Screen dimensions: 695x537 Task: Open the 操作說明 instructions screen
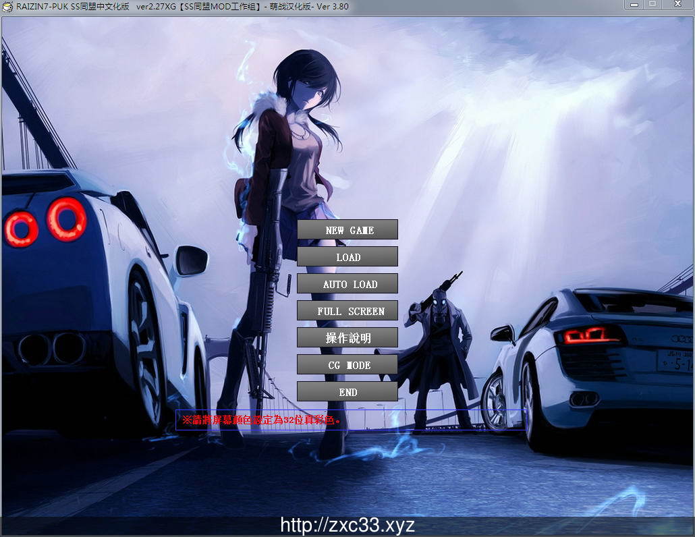click(x=347, y=338)
